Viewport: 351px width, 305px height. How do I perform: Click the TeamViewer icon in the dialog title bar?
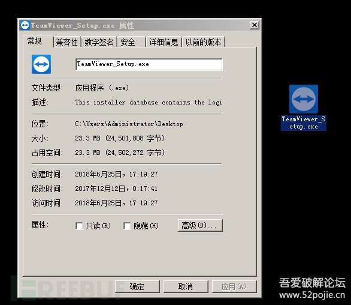tap(25, 25)
